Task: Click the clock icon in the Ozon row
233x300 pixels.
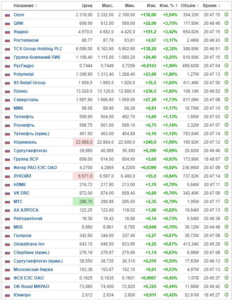Action: (226, 15)
